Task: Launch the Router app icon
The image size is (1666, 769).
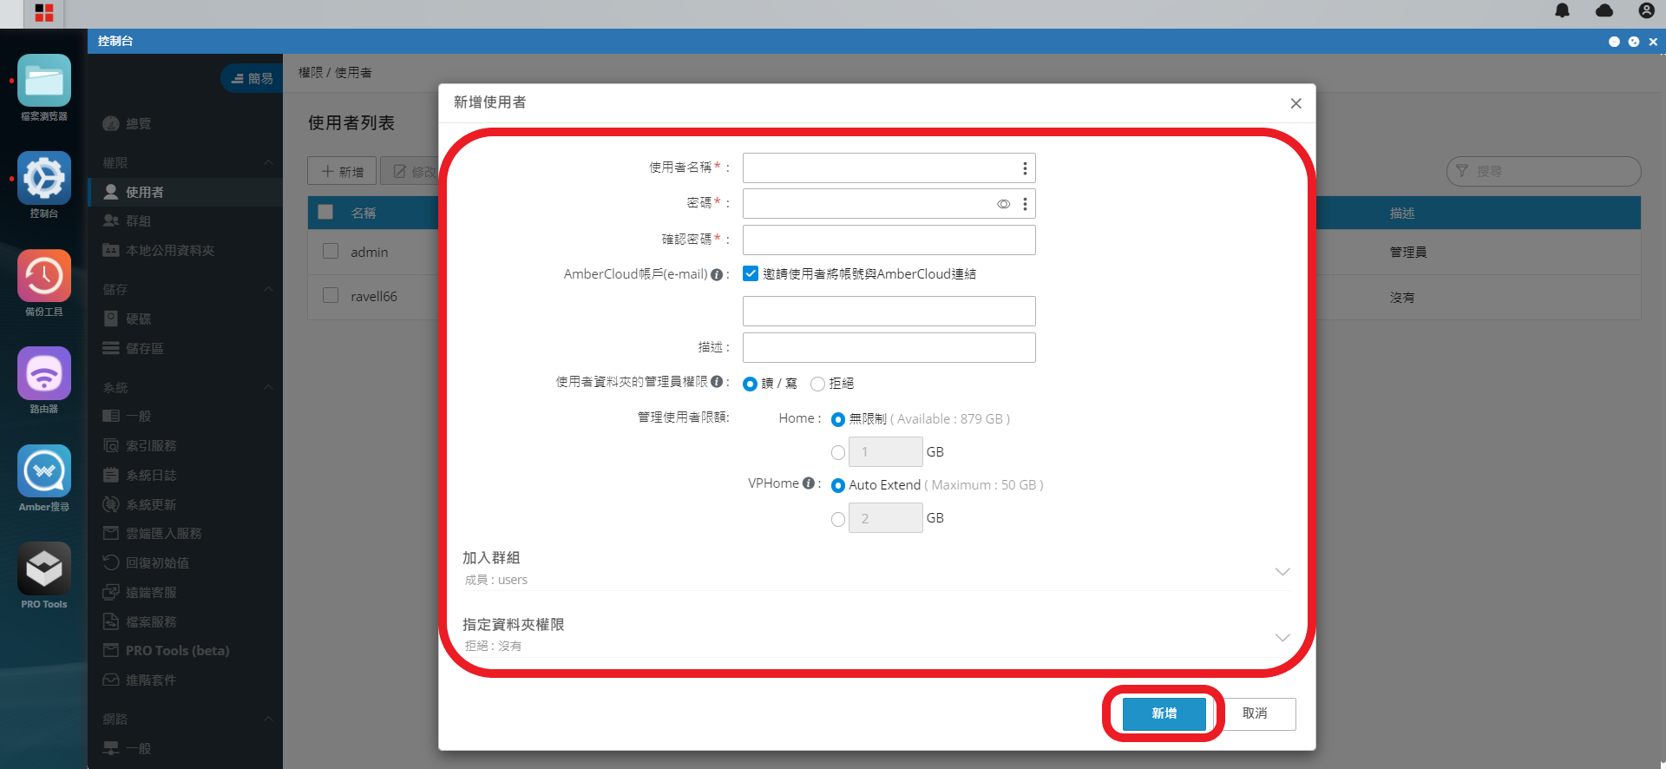Action: click(x=44, y=373)
